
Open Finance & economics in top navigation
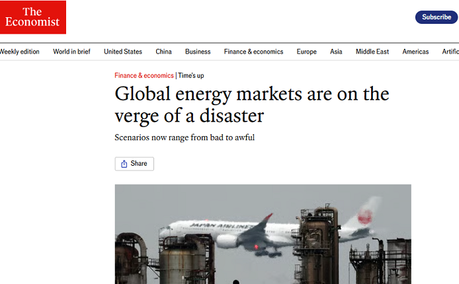[253, 52]
